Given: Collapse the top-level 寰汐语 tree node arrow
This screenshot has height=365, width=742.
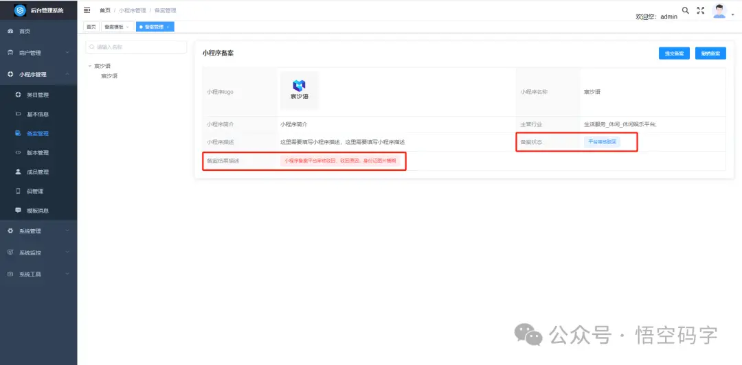Looking at the screenshot, I should (90, 66).
